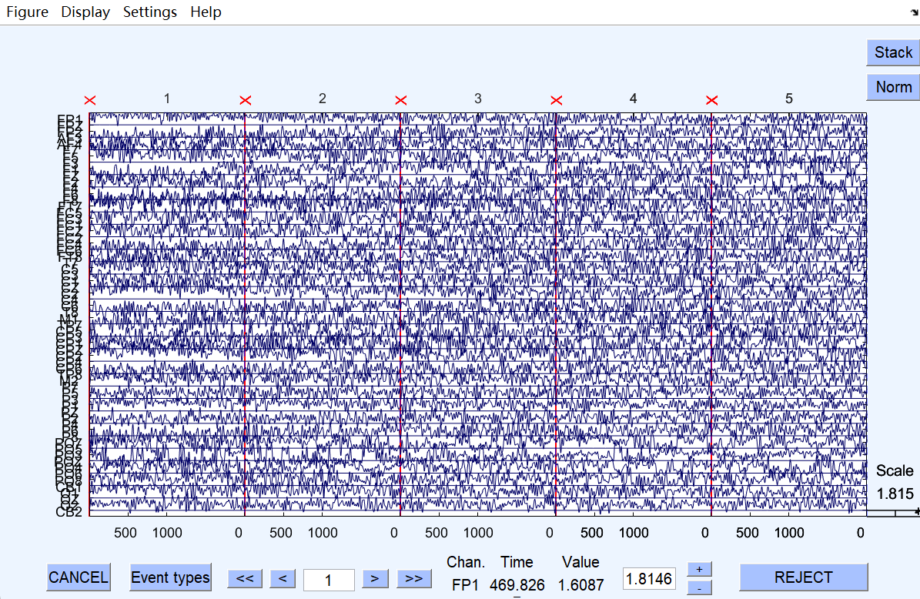Select the epoch 2 number label above the plot
Screen dimensions: 920x599
[x=322, y=99]
